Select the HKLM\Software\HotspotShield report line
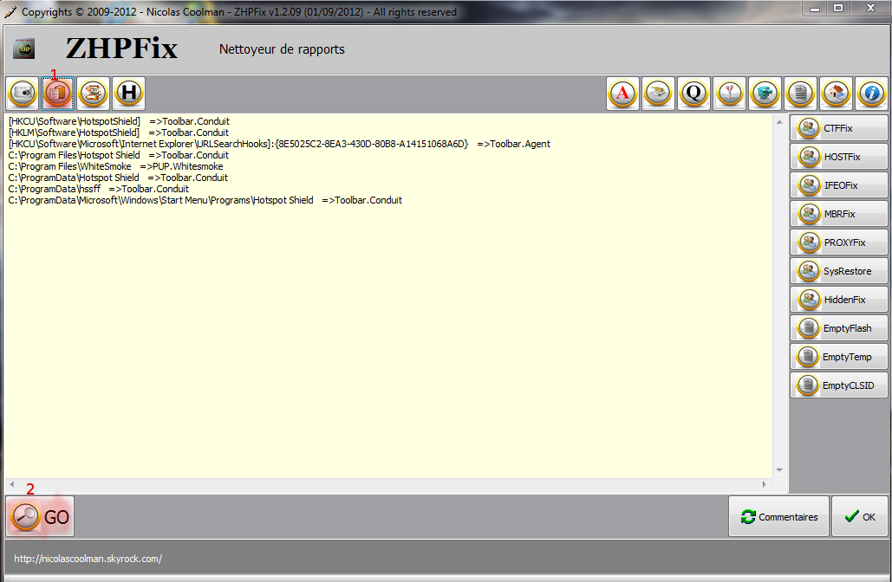This screenshot has height=582, width=892. [x=118, y=133]
